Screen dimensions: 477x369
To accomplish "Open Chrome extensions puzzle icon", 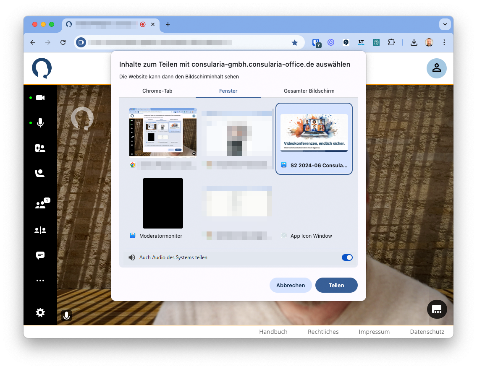I will (391, 42).
